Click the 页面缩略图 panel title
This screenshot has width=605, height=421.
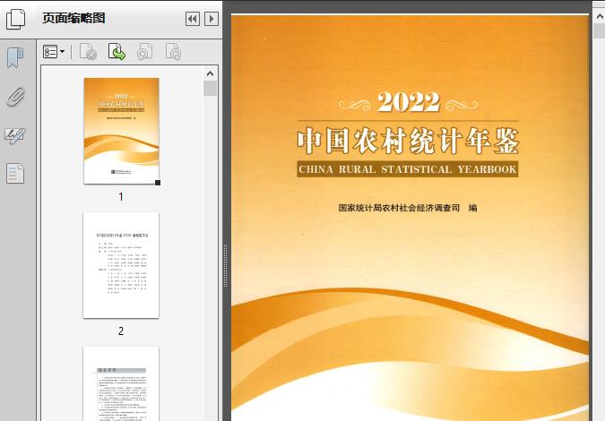(x=73, y=18)
